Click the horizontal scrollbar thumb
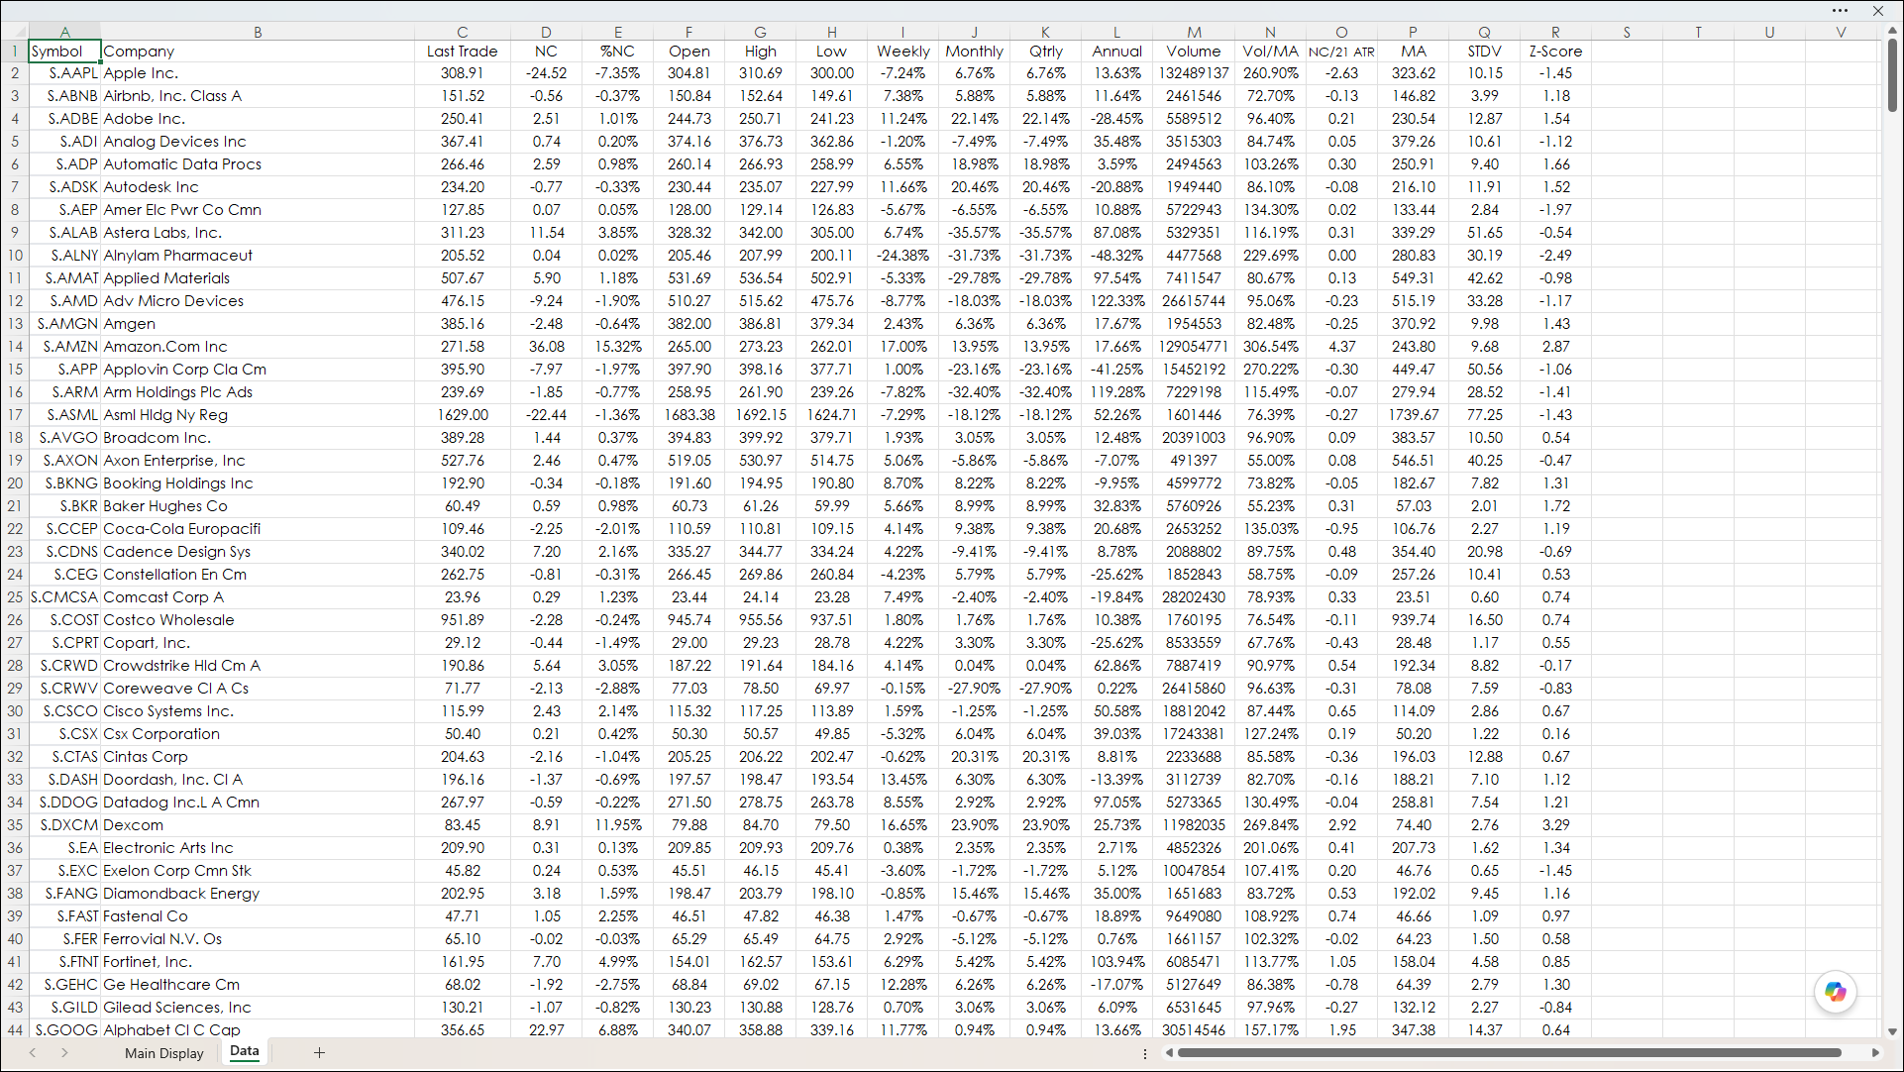 [1509, 1053]
